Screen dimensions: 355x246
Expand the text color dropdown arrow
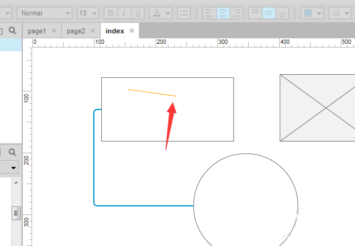(x=168, y=14)
